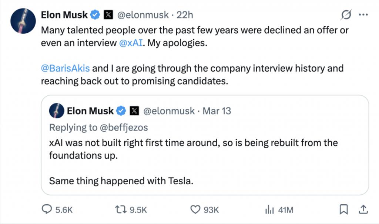Click the quoted tweet's small avatar
Viewport: 379px width, 224px height.
[x=57, y=111]
